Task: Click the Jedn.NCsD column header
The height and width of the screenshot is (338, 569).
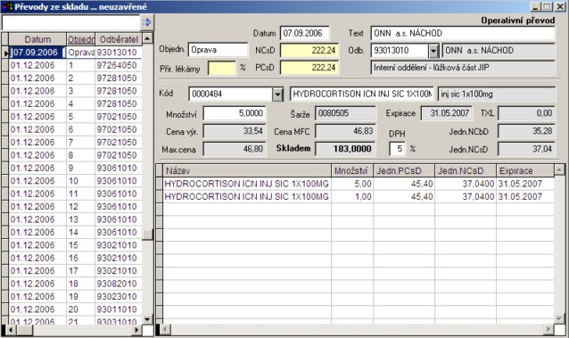Action: (466, 170)
